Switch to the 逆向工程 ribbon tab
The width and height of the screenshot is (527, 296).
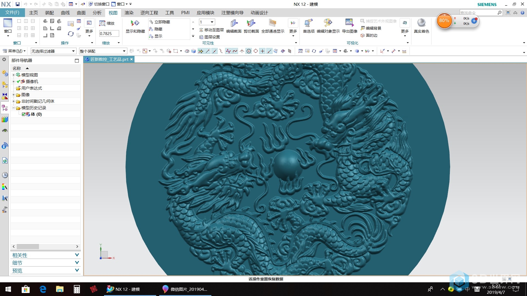click(149, 13)
